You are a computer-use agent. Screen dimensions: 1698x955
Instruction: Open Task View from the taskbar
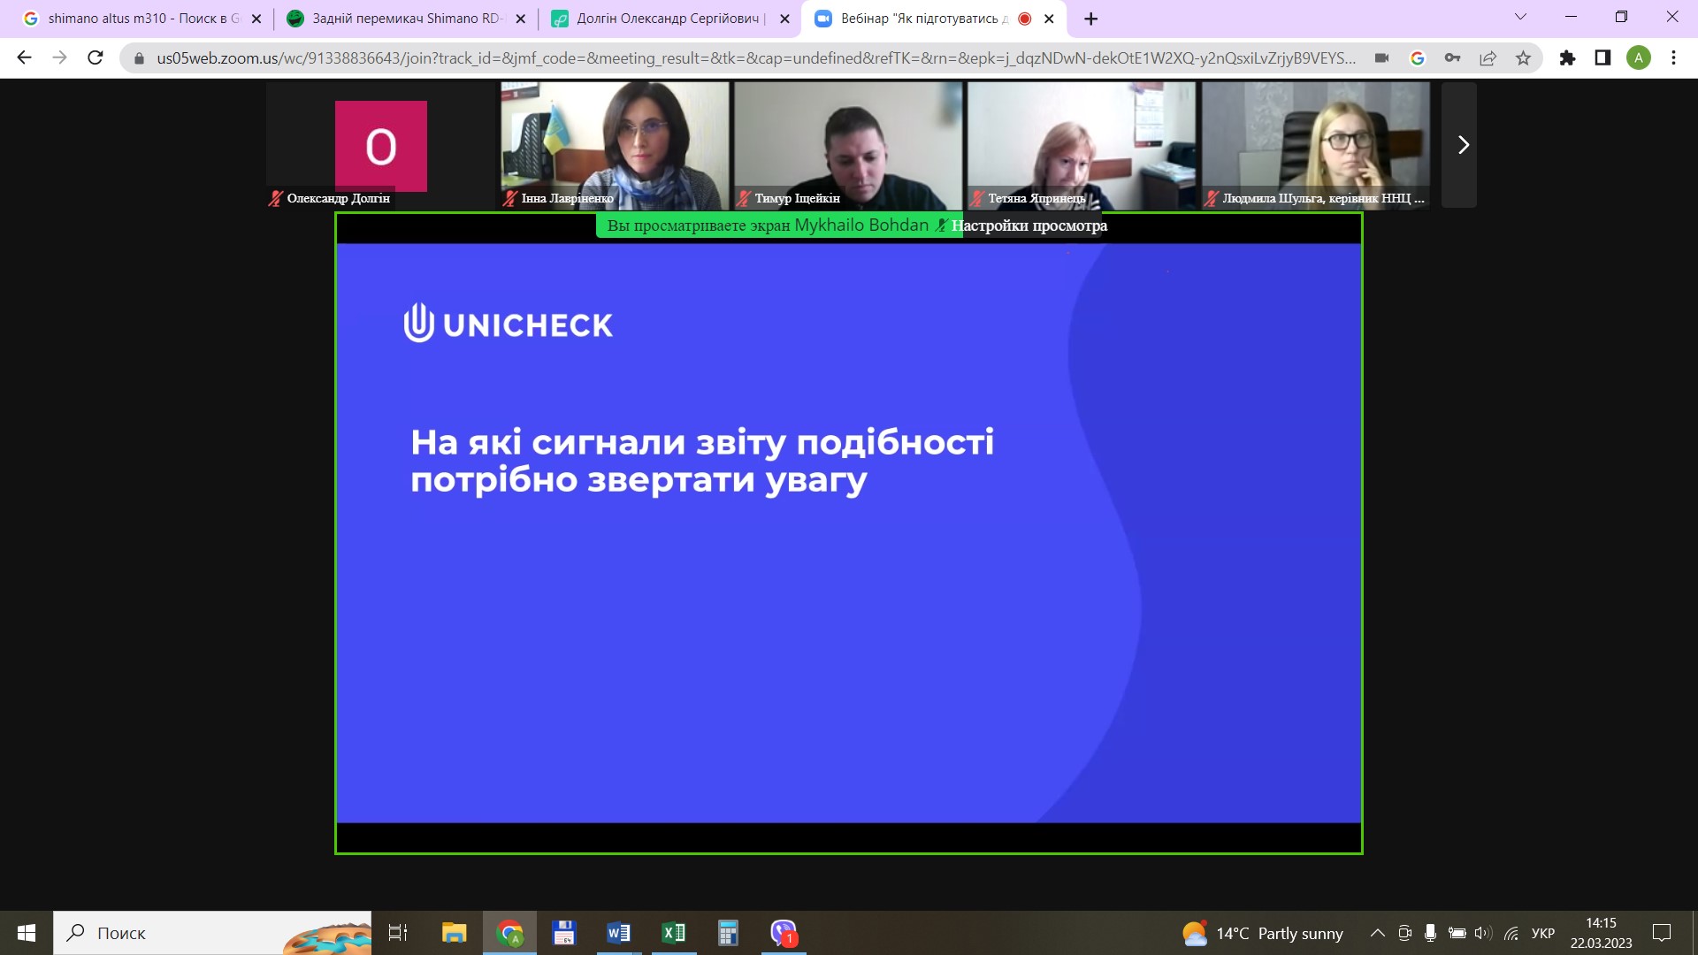point(398,933)
